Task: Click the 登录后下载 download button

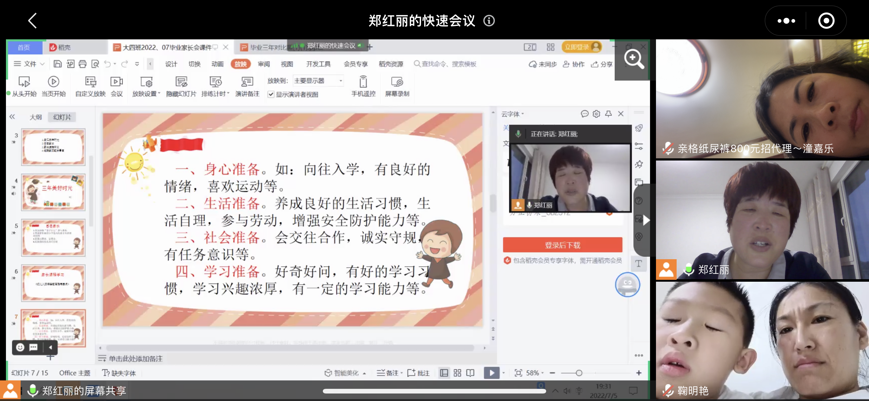Action: pyautogui.click(x=563, y=245)
